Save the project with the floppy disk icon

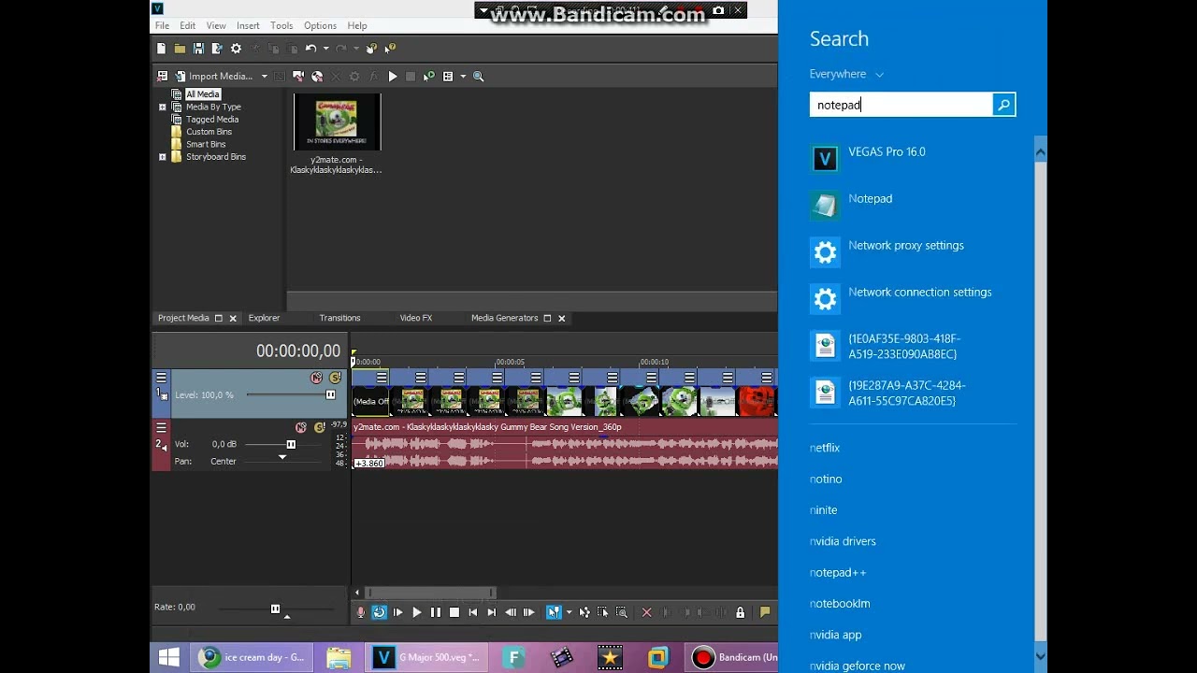[198, 49]
